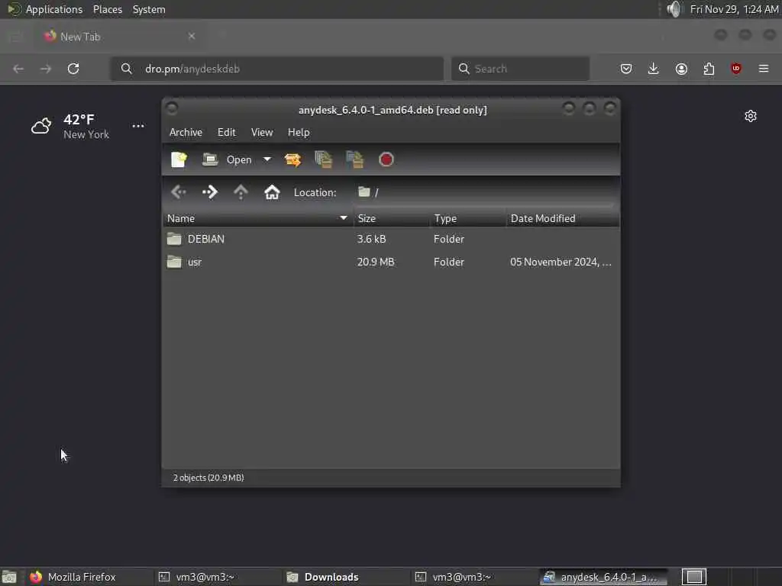The height and width of the screenshot is (586, 782).
Task: Open New Tab page settings gear
Action: [751, 116]
